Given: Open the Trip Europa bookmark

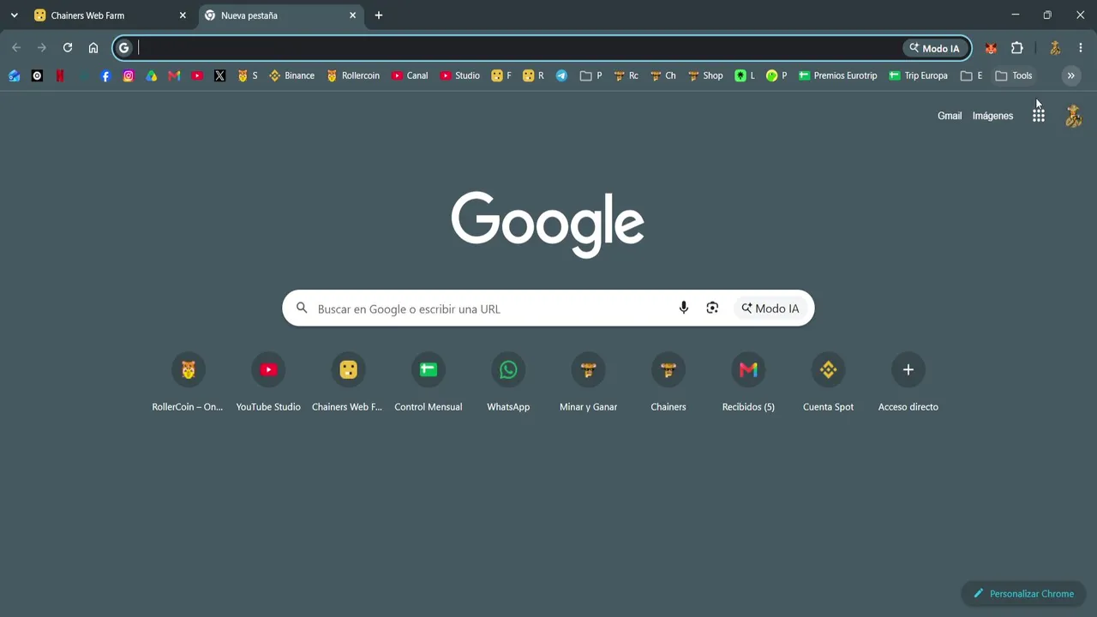Looking at the screenshot, I should click(918, 75).
